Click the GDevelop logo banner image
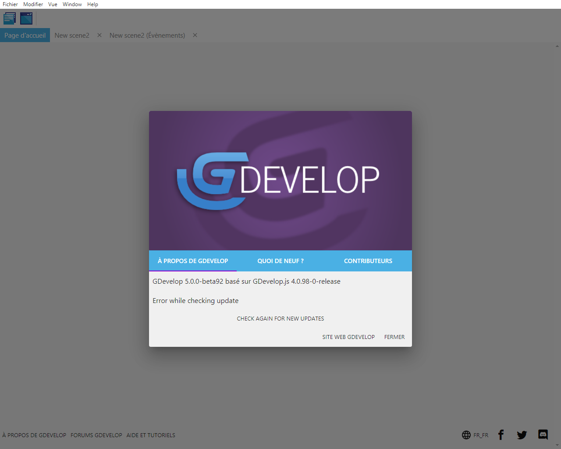Image resolution: width=561 pixels, height=449 pixels. click(x=280, y=181)
